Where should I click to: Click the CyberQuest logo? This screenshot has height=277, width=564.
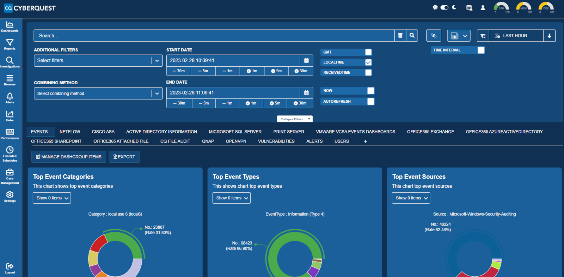(30, 8)
